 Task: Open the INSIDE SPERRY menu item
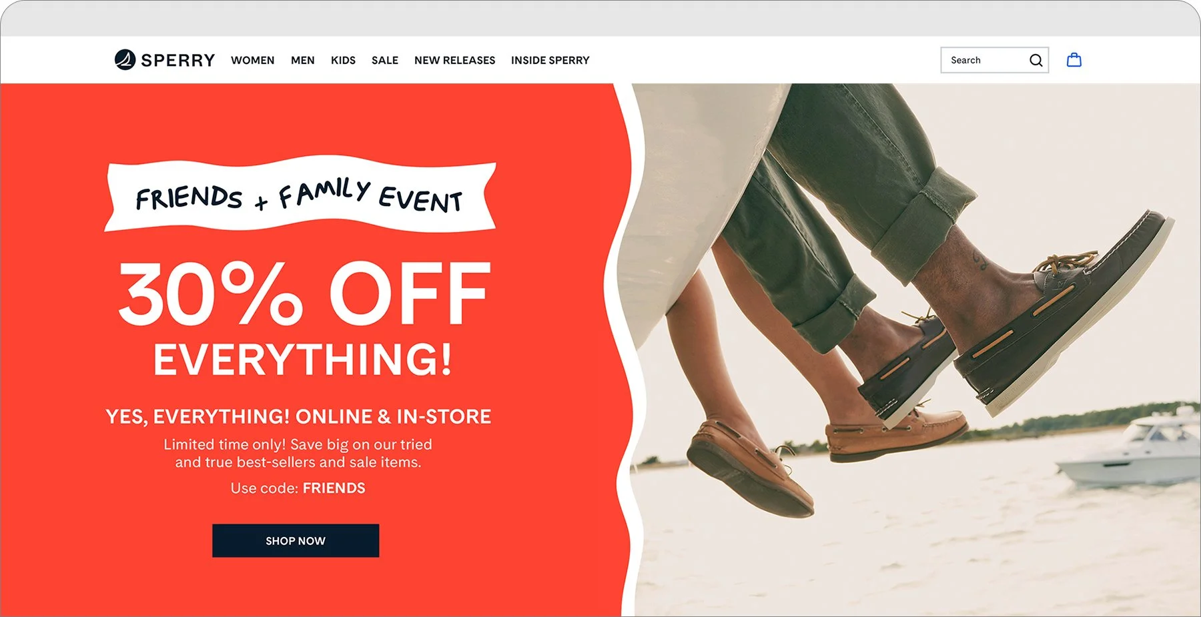click(550, 60)
